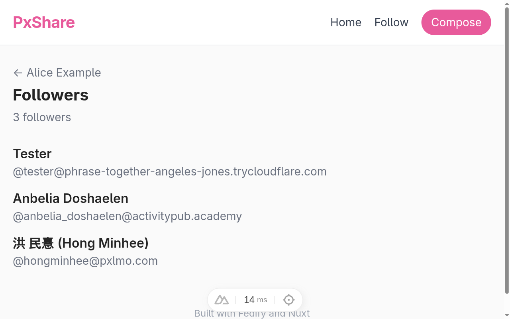Open the Tester follower profile
510x319 pixels.
(32, 154)
